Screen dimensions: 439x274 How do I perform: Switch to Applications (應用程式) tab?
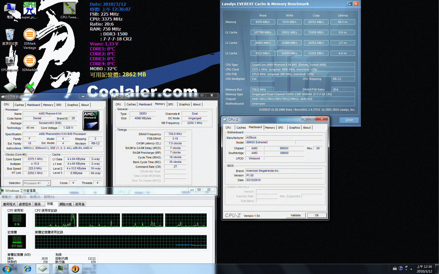pos(9,204)
